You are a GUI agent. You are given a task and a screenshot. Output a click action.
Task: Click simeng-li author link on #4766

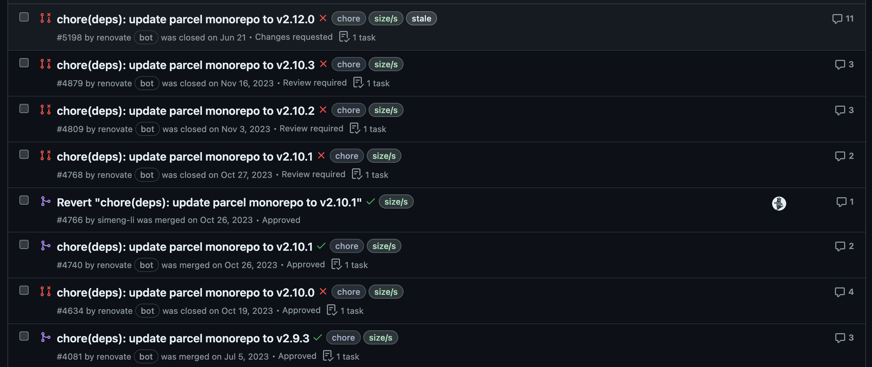tap(116, 220)
